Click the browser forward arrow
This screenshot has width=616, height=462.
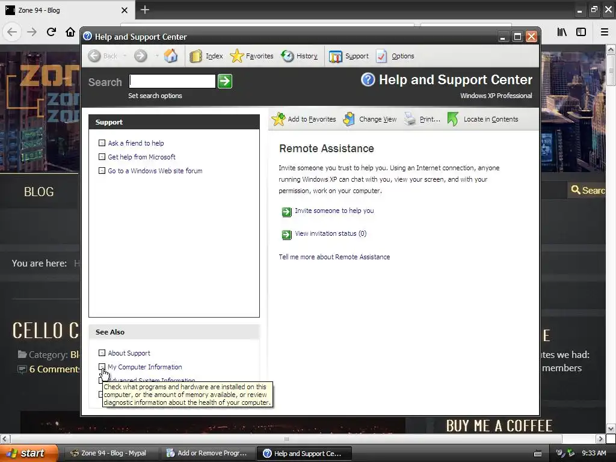32,32
